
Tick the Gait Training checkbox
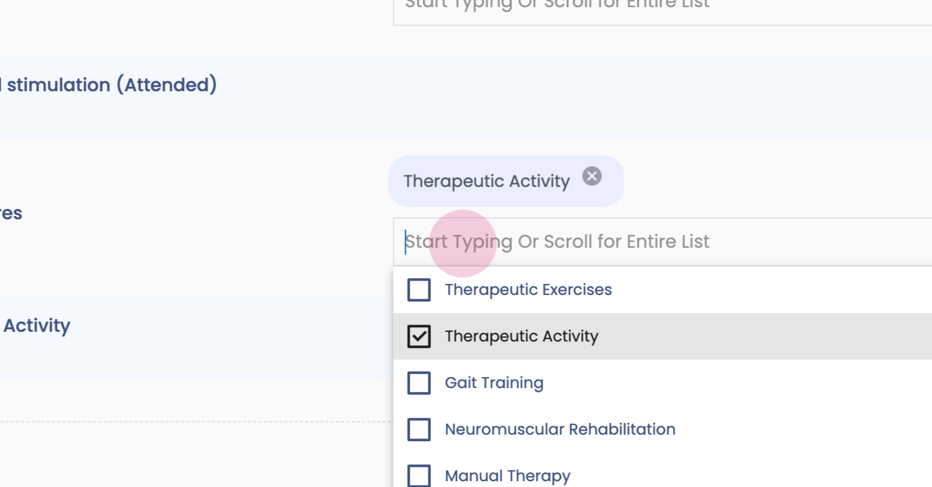coord(419,383)
